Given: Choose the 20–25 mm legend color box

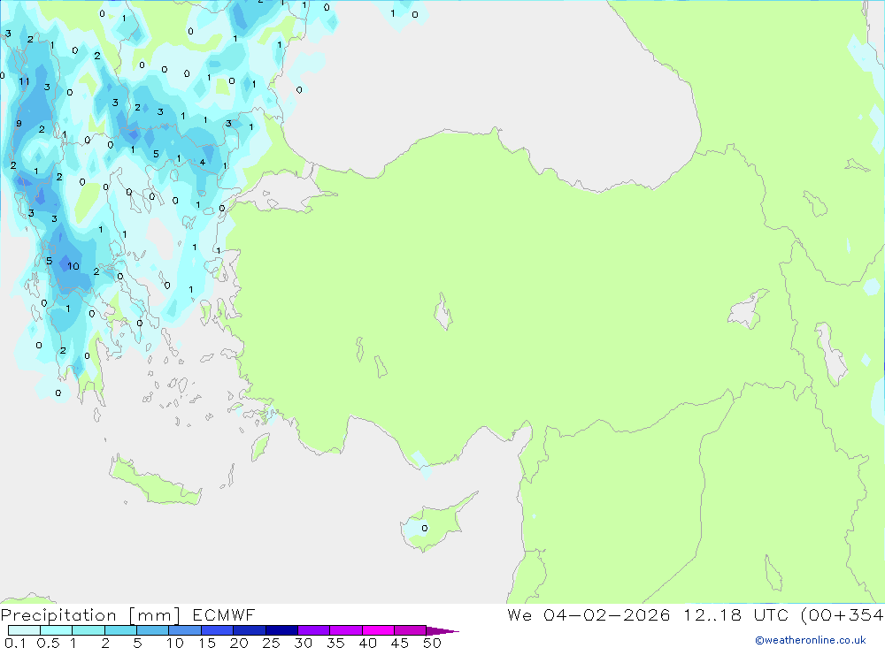Looking at the screenshot, I should click(x=250, y=630).
